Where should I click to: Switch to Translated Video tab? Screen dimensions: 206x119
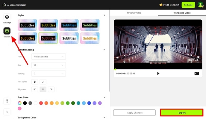182,13
